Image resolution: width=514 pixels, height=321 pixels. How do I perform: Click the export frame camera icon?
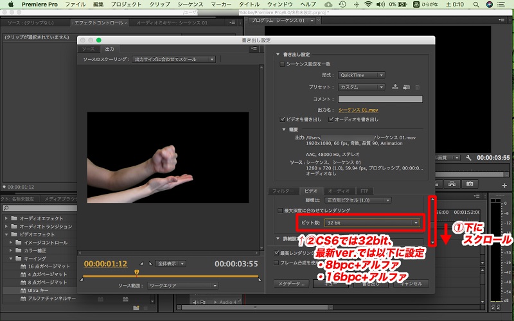[x=470, y=184]
